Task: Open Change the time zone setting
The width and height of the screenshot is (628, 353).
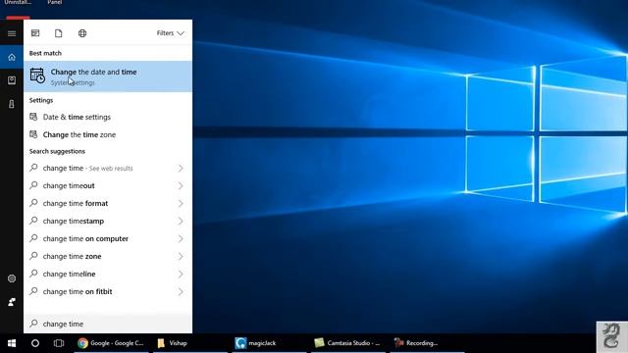Action: coord(108,134)
